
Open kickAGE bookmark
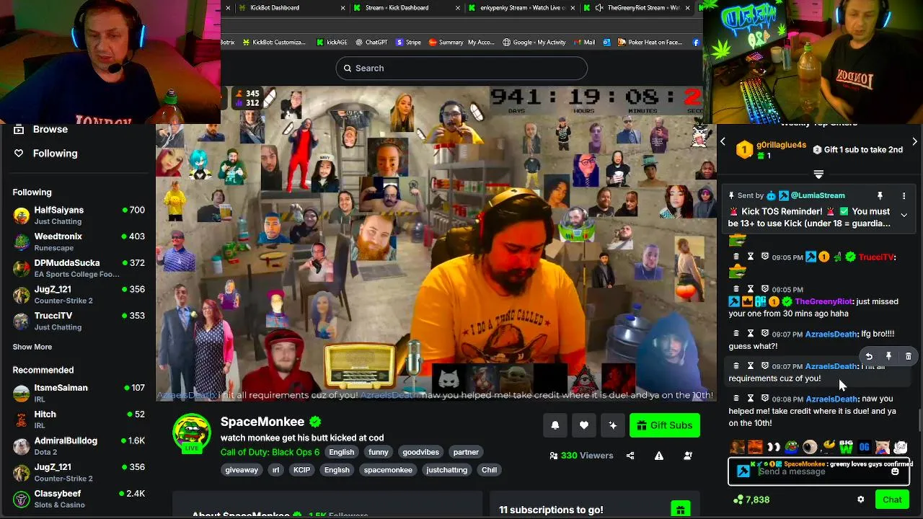332,43
